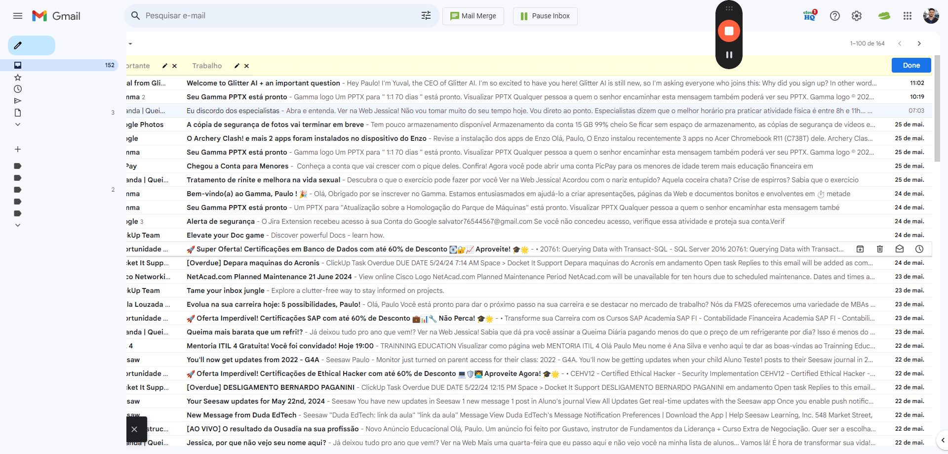Open the cloudHQ extension icon
This screenshot has width=948, height=454.
point(810,16)
